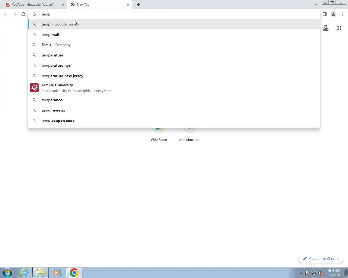Screen dimensions: 348x278
Task: Click the search icon beside 'temu coupon code'
Action: (34, 121)
